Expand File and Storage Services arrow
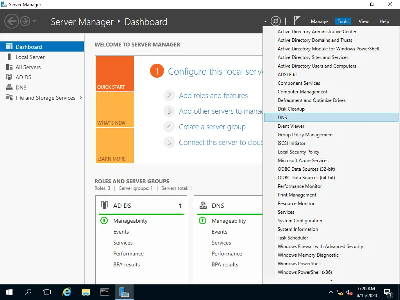Image resolution: width=400 pixels, height=300 pixels. (x=81, y=98)
